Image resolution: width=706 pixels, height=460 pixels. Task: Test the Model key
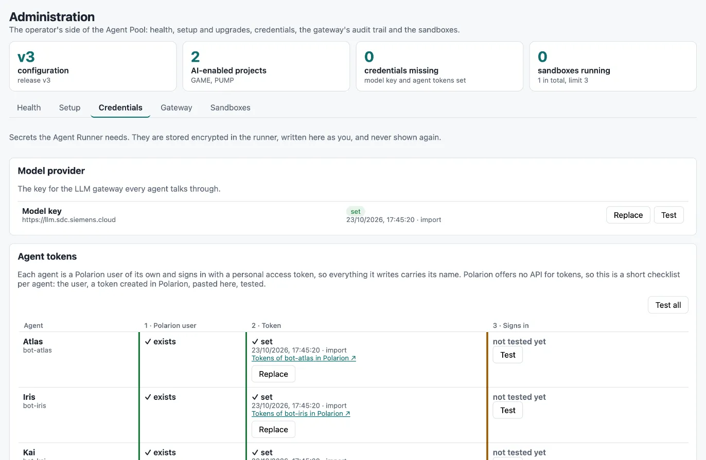tap(669, 215)
